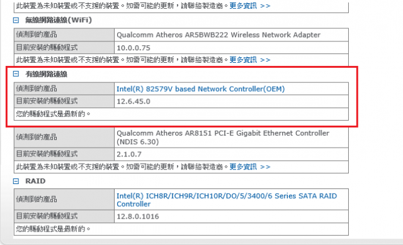
Task: Click 有線網路連線 section heading
Action: pyautogui.click(x=46, y=74)
